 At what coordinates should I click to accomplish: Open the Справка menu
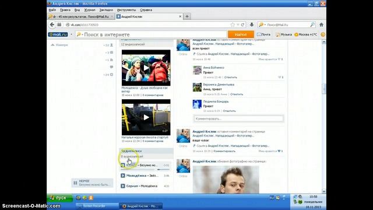(x=146, y=10)
